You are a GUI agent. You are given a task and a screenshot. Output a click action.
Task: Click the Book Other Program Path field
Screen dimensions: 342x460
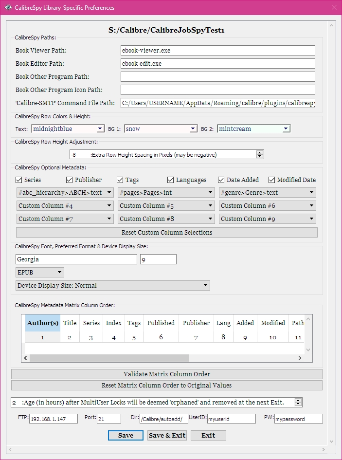click(217, 76)
